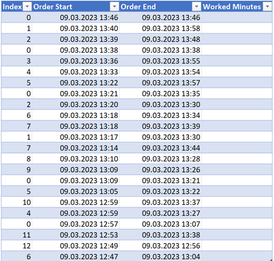Viewport: 274px width, 261px height.
Task: Select Order Start cell 09.03.2023 13:20
Action: 75,104
